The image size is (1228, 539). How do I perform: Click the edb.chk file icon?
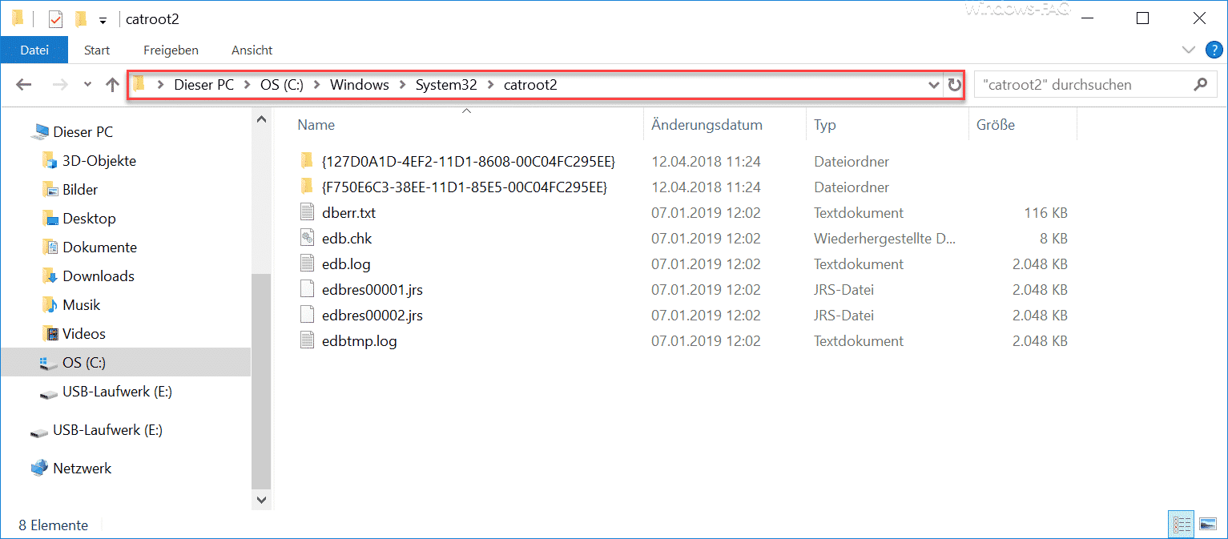tap(307, 238)
